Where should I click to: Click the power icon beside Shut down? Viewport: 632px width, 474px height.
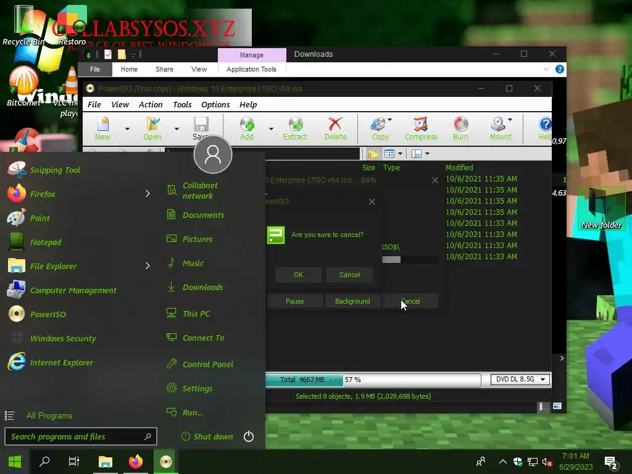pyautogui.click(x=249, y=436)
